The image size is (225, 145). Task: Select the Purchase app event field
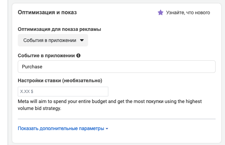tap(117, 67)
